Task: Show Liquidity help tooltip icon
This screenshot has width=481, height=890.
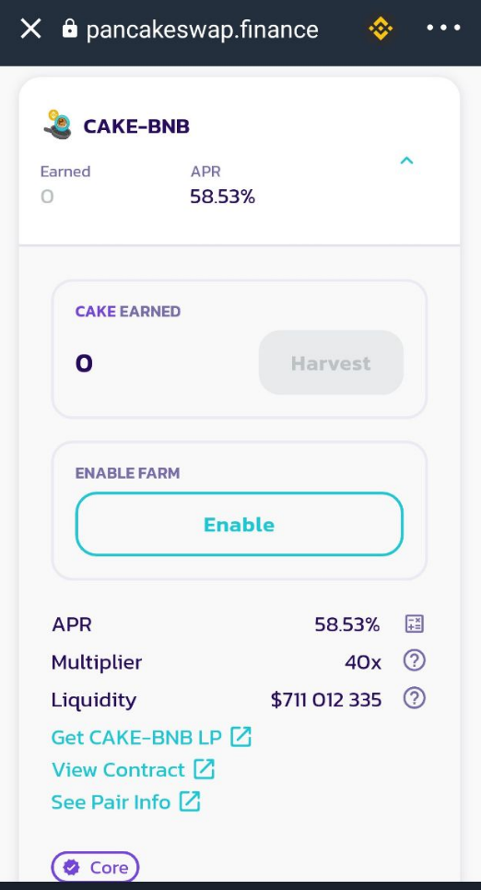Action: 414,698
